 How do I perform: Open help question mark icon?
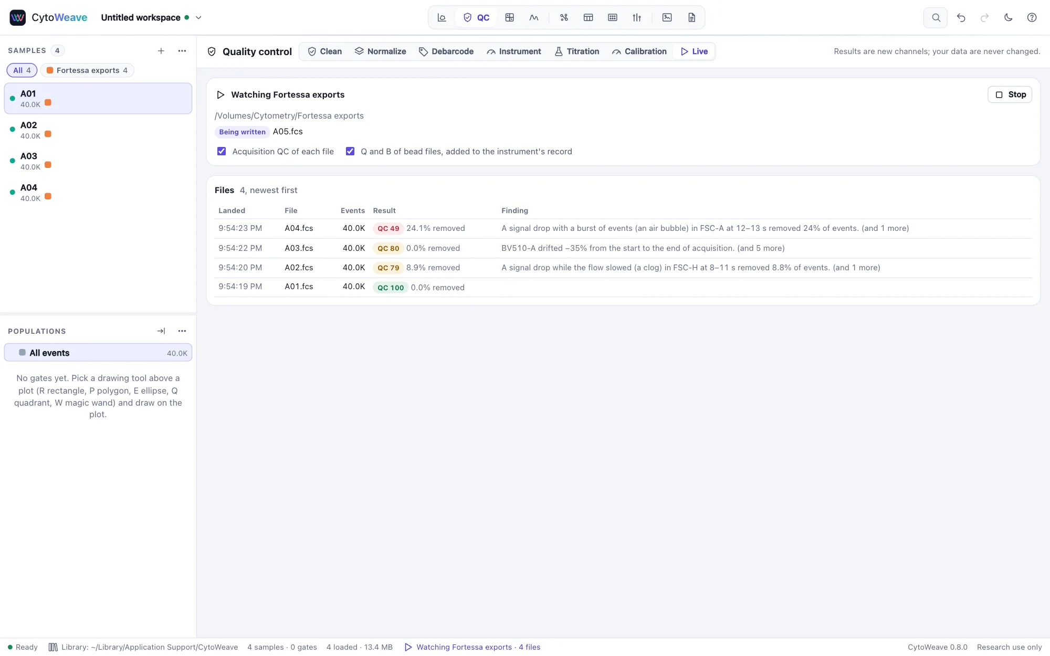1032,17
